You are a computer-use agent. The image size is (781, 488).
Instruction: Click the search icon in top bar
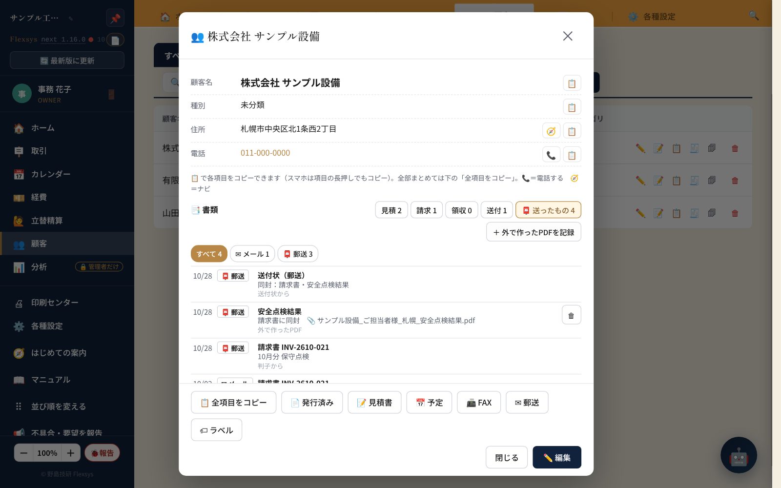click(754, 16)
